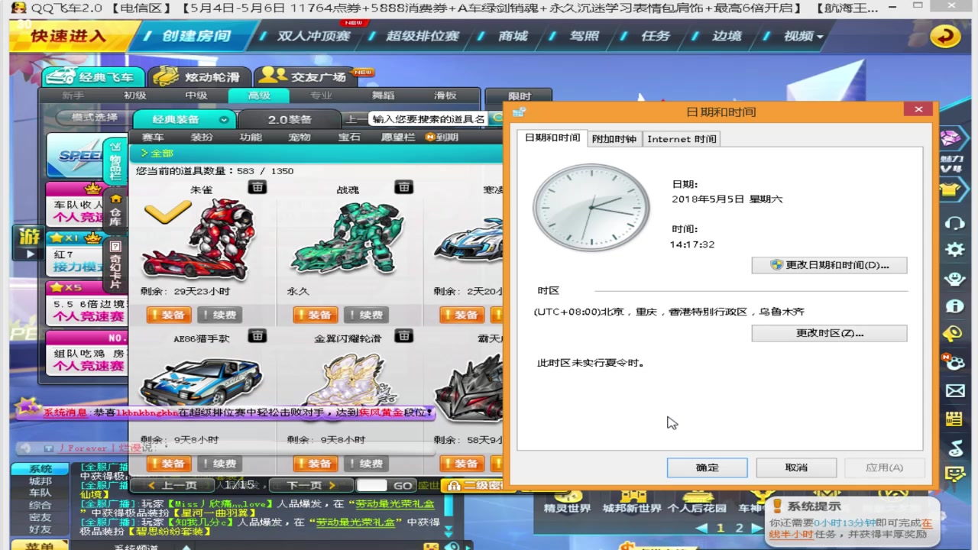Open the settings gear icon in sidebar
Image resolution: width=978 pixels, height=550 pixels.
[x=954, y=250]
